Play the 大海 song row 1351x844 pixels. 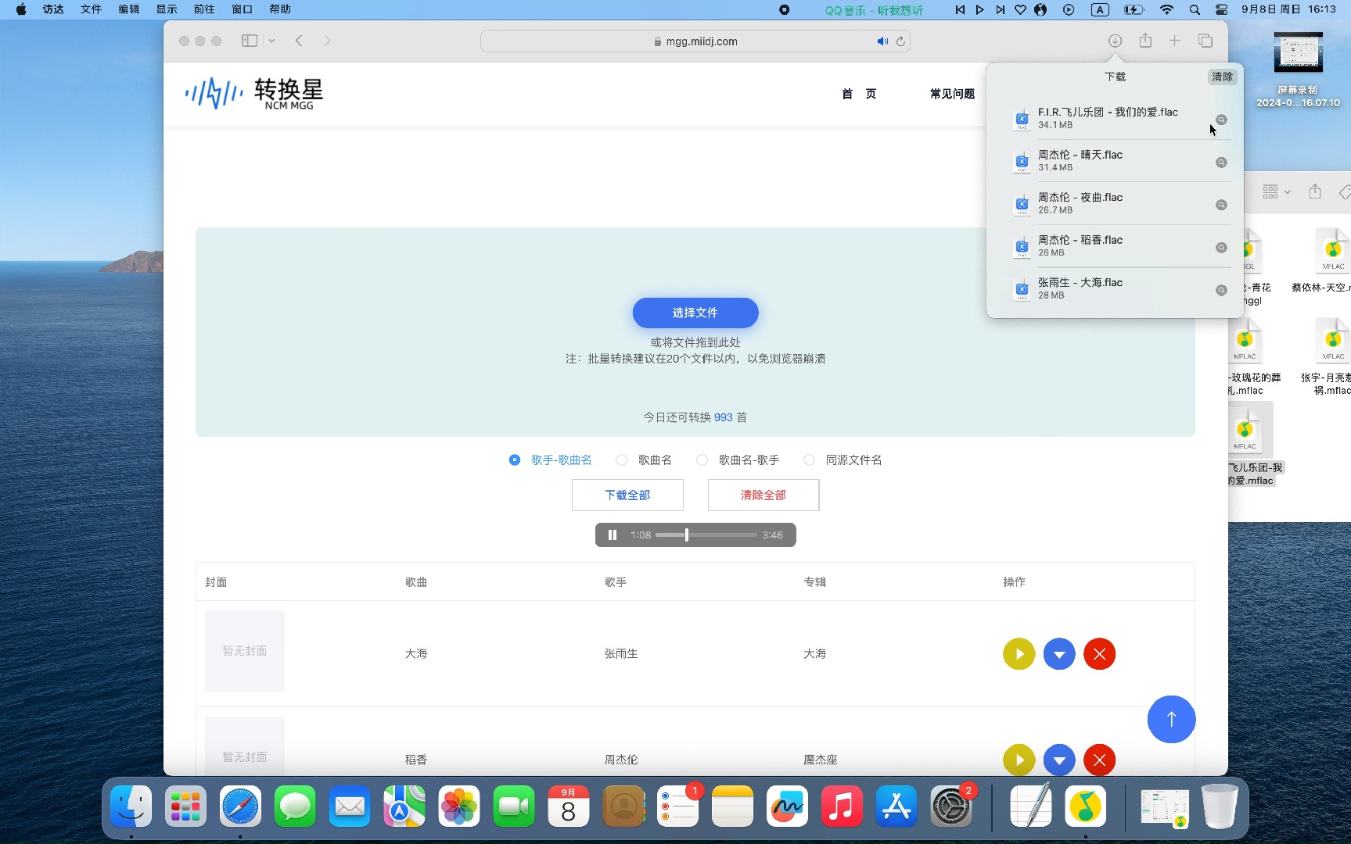(1019, 654)
